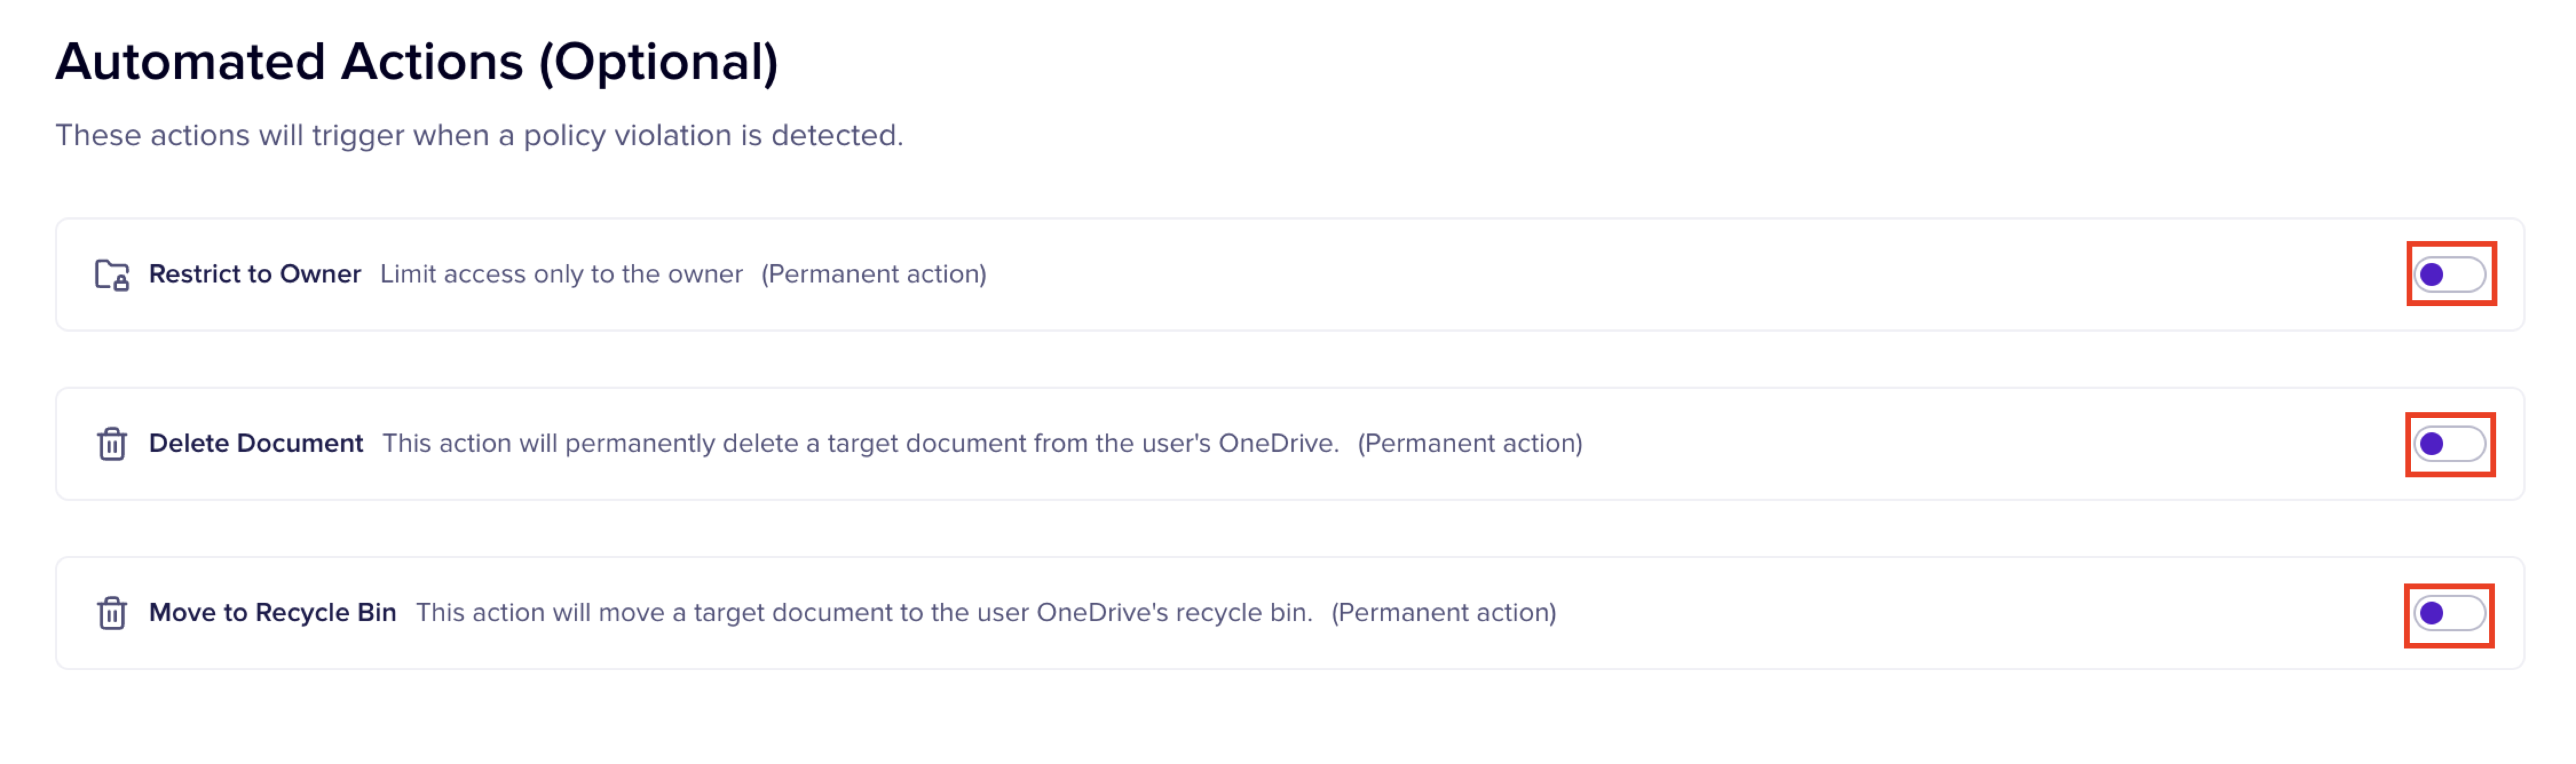
Task: Click the 'These actions will trigger' subtitle text
Action: (479, 136)
